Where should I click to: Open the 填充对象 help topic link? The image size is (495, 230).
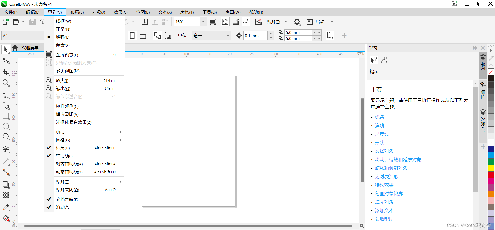coord(384,202)
